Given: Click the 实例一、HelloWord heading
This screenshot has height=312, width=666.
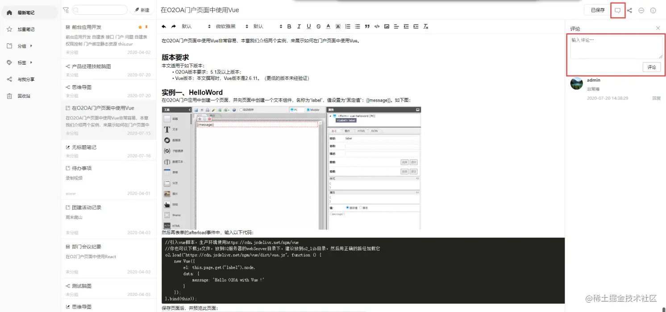Looking at the screenshot, I should (192, 93).
